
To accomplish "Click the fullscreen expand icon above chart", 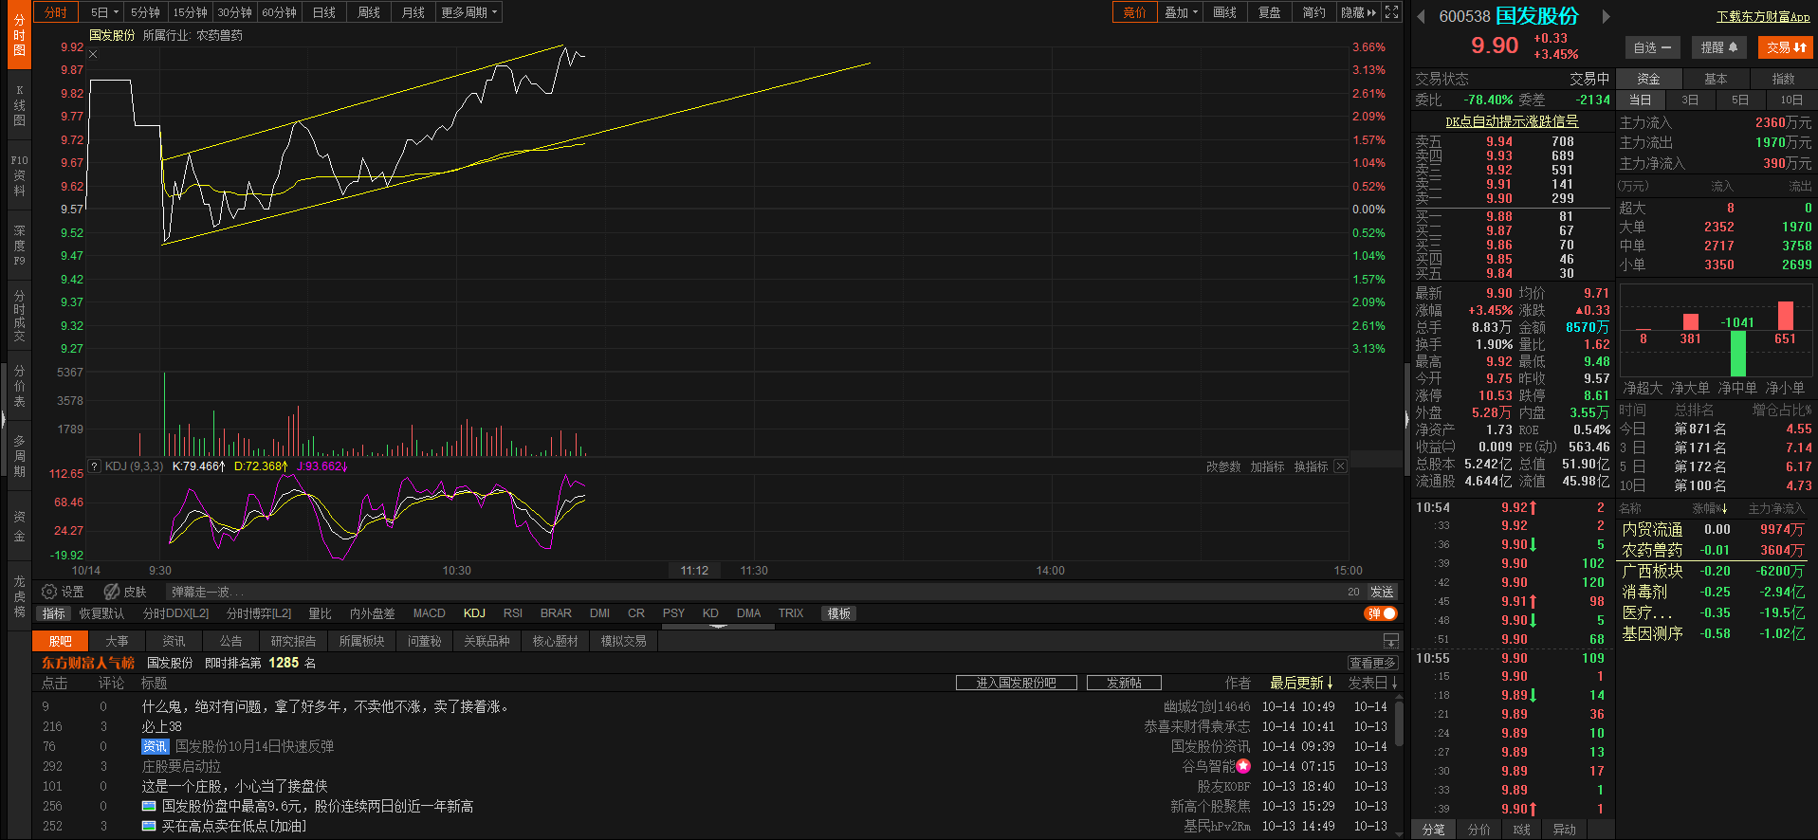I will pyautogui.click(x=1391, y=12).
